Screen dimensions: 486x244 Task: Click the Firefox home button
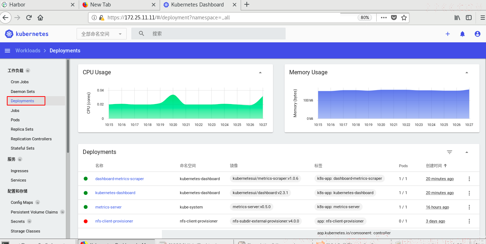coord(40,18)
